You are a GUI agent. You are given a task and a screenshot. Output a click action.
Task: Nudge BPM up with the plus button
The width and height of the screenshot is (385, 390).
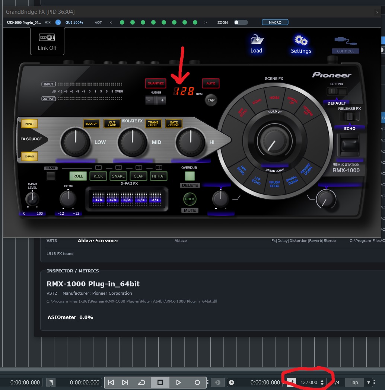coord(162,100)
